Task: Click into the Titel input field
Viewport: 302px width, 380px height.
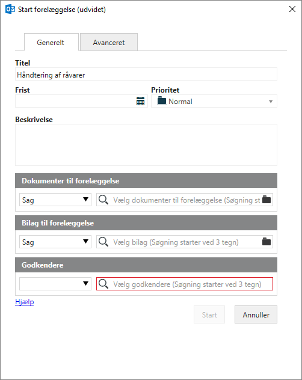Action: coord(146,75)
